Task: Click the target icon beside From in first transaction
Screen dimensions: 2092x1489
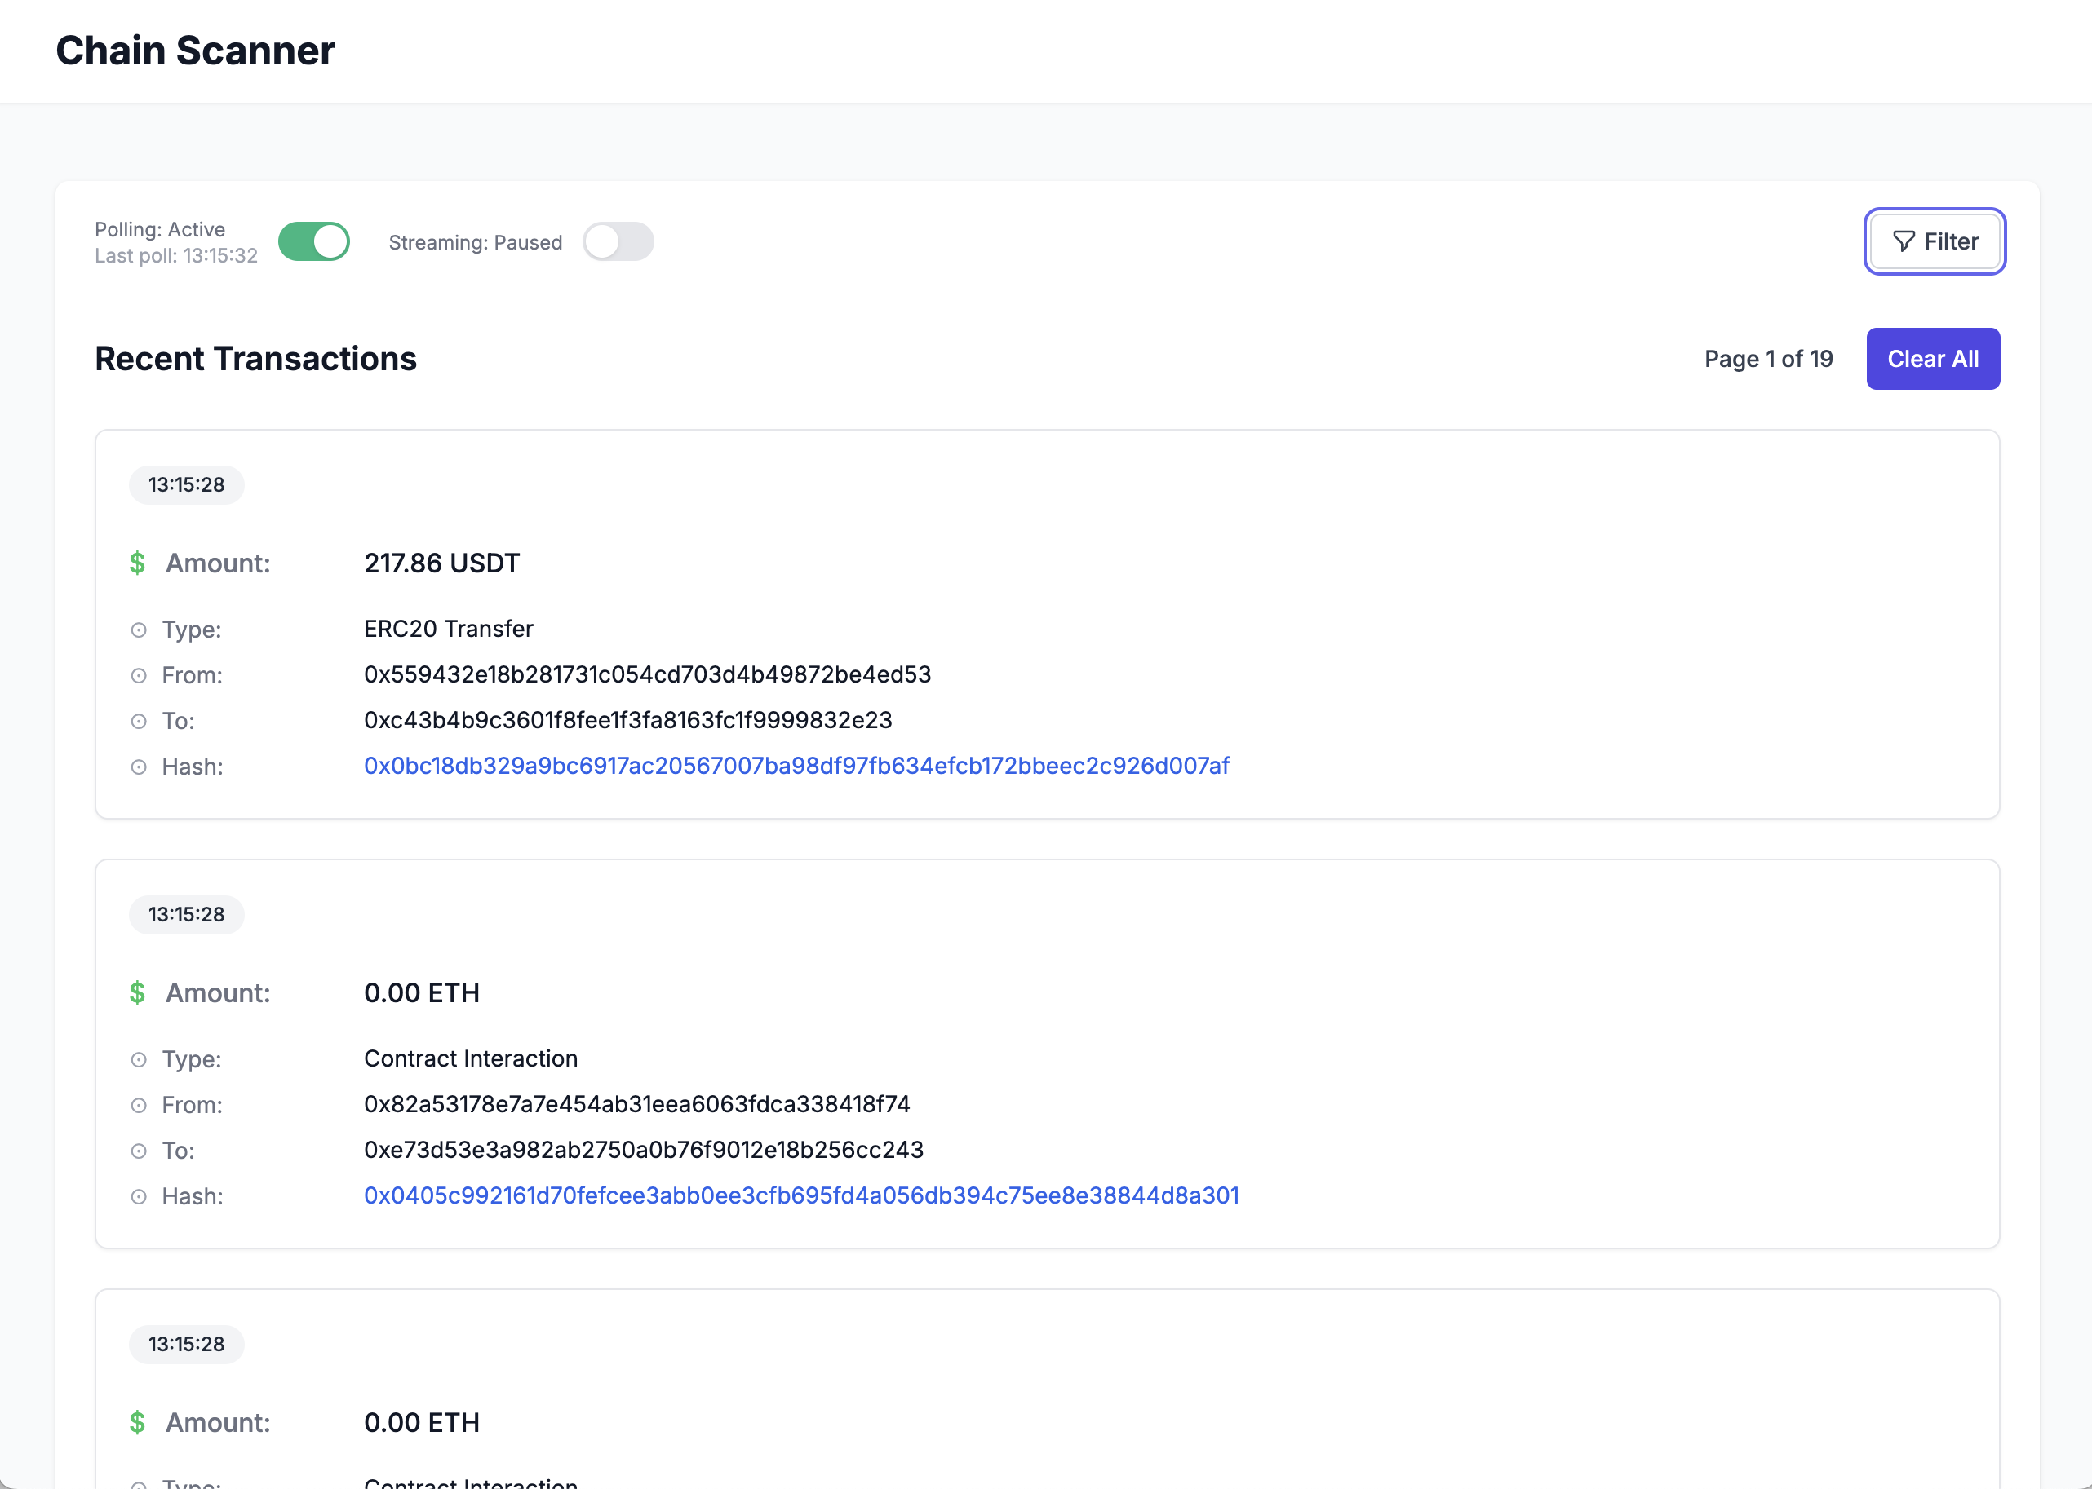Action: 139,676
